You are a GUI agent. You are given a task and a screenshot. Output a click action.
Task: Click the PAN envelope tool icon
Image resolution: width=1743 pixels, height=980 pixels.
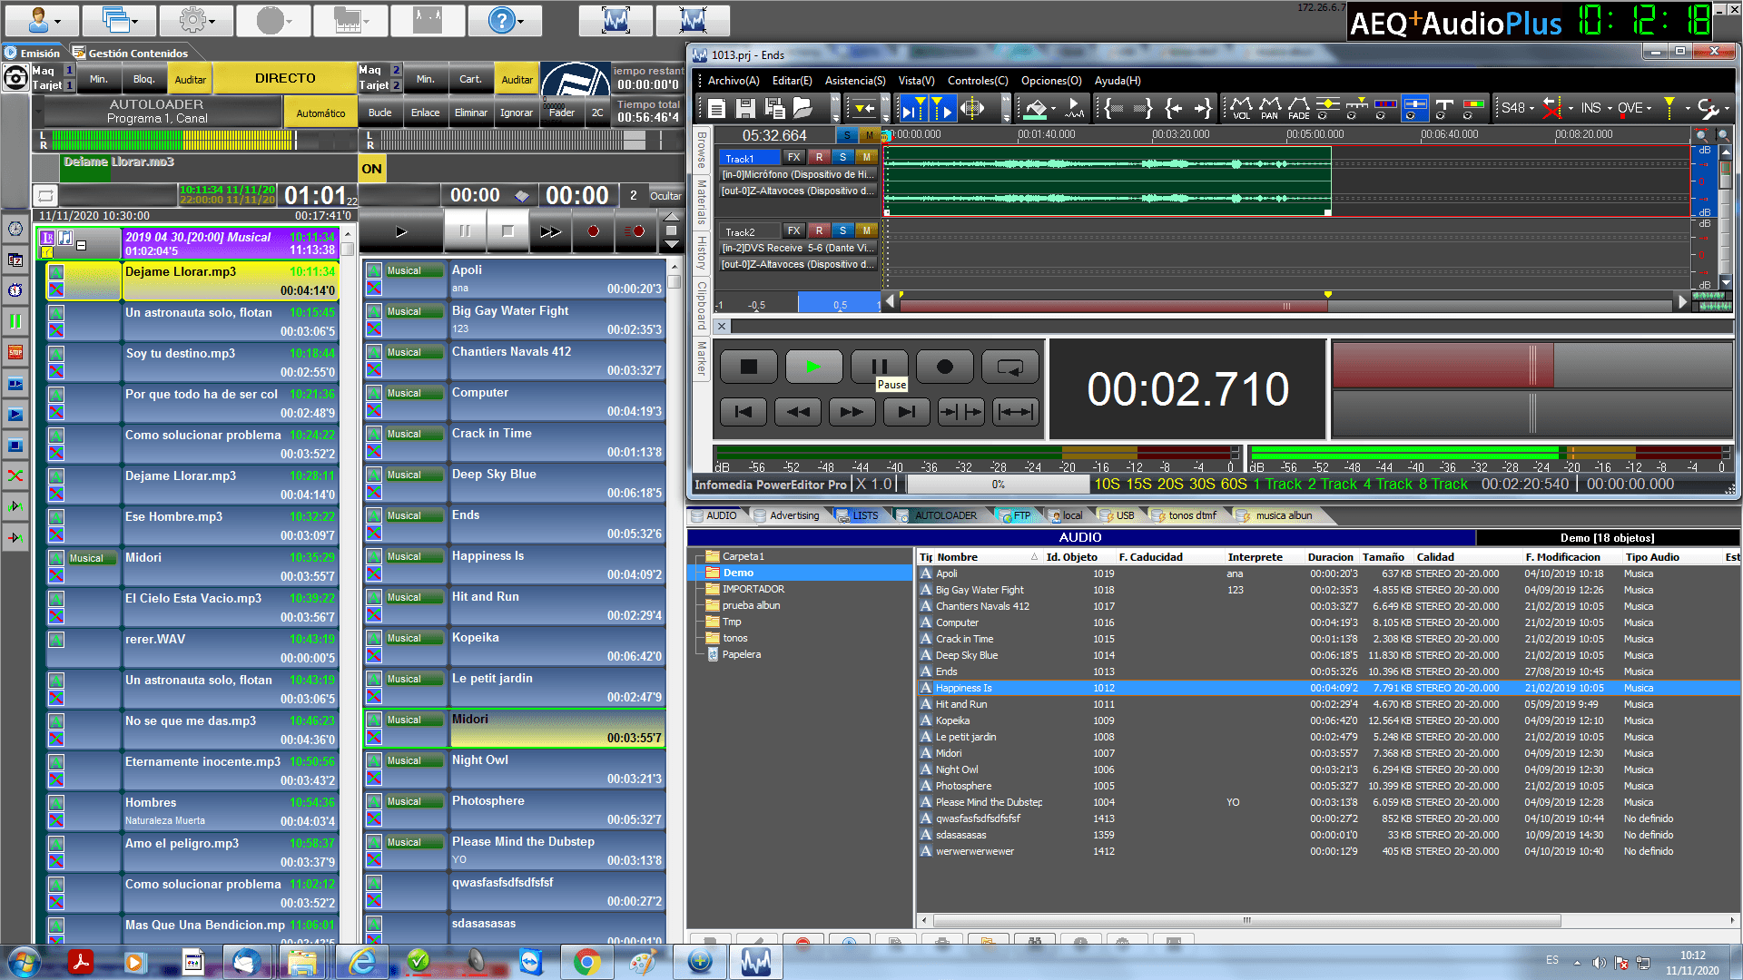[x=1270, y=109]
